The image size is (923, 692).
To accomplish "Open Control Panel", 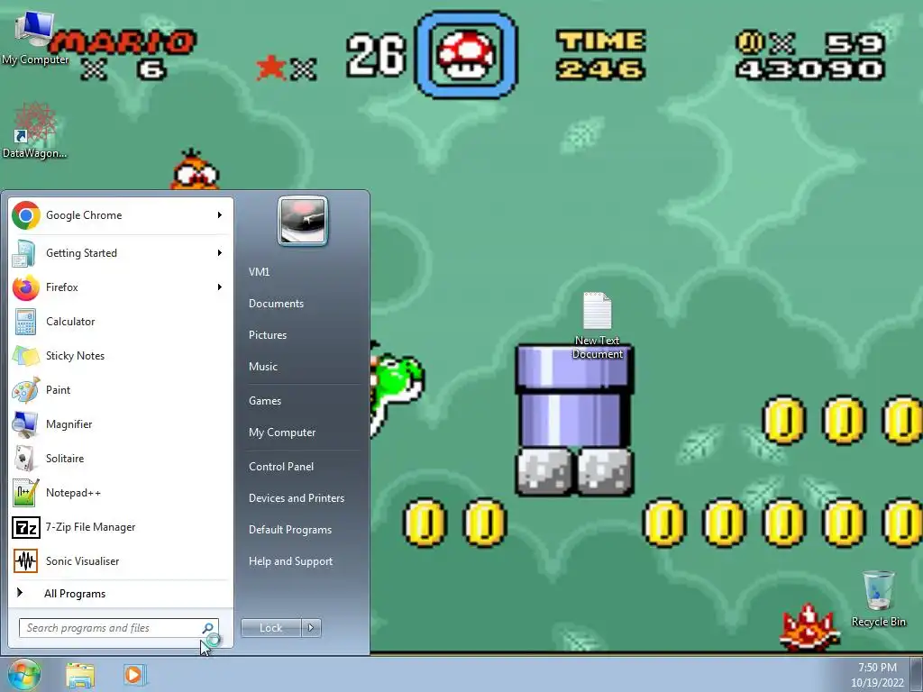I will pos(281,467).
